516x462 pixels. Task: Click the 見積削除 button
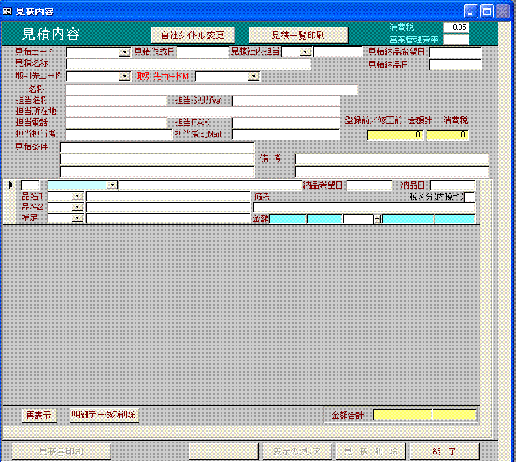(x=371, y=451)
